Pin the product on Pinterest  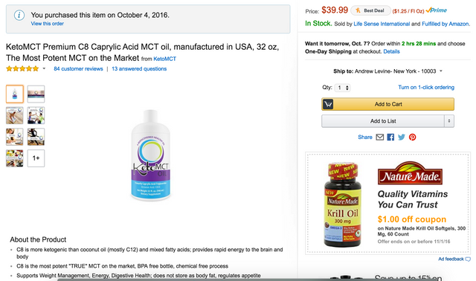[x=412, y=138]
